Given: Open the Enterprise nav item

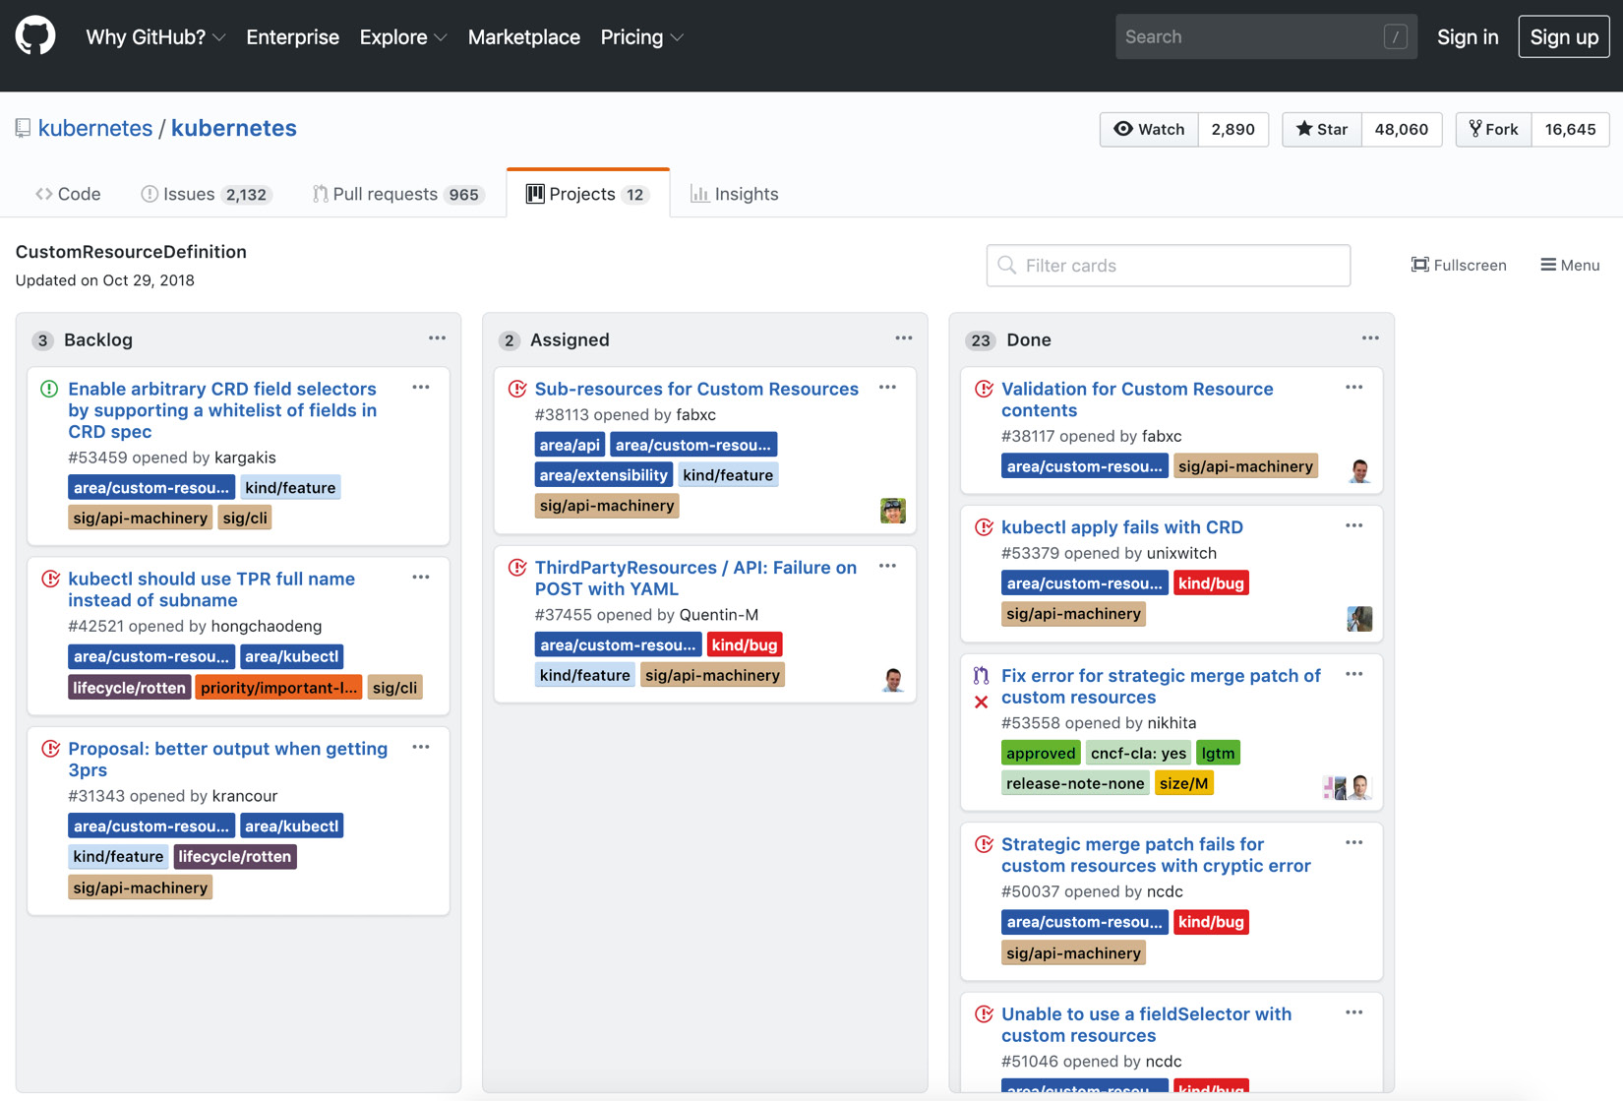Looking at the screenshot, I should tap(292, 37).
